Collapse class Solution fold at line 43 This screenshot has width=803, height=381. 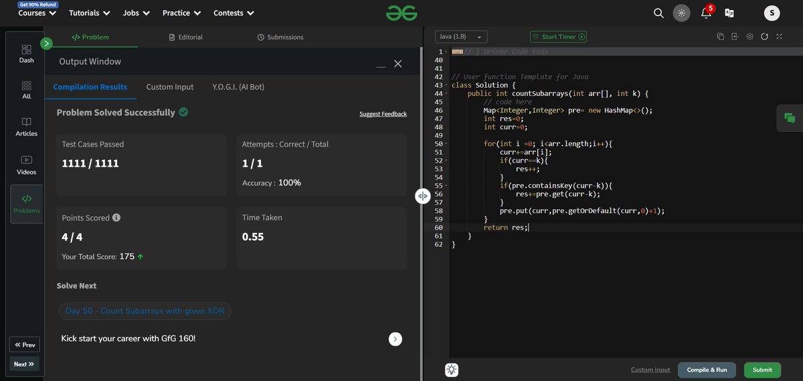pos(446,85)
